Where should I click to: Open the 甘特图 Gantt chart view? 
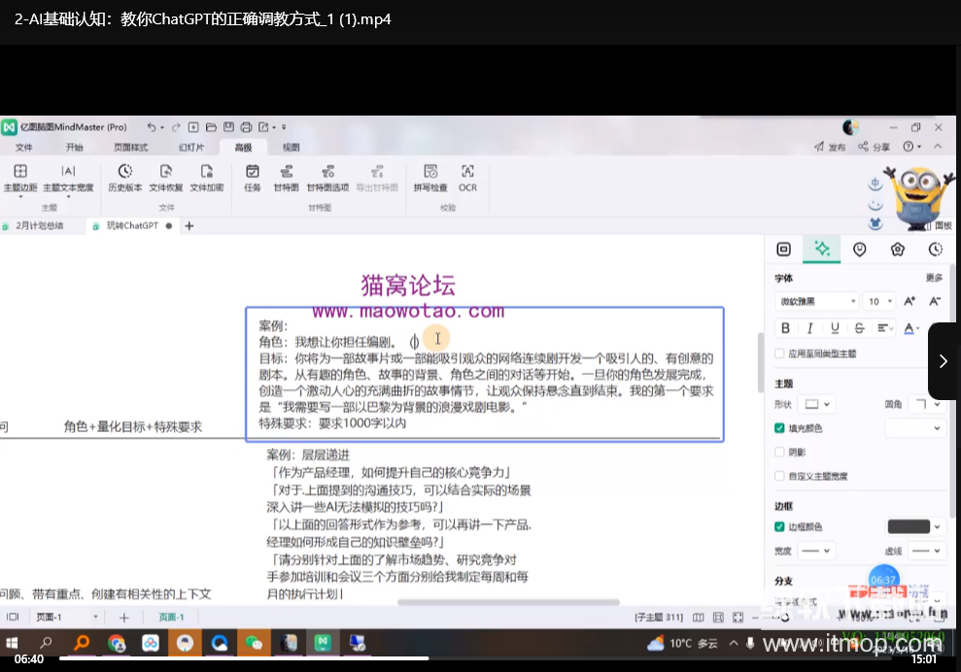(286, 177)
